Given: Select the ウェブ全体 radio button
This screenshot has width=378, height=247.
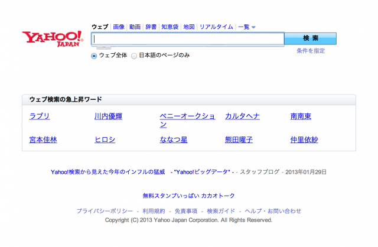Looking at the screenshot, I should coord(94,56).
